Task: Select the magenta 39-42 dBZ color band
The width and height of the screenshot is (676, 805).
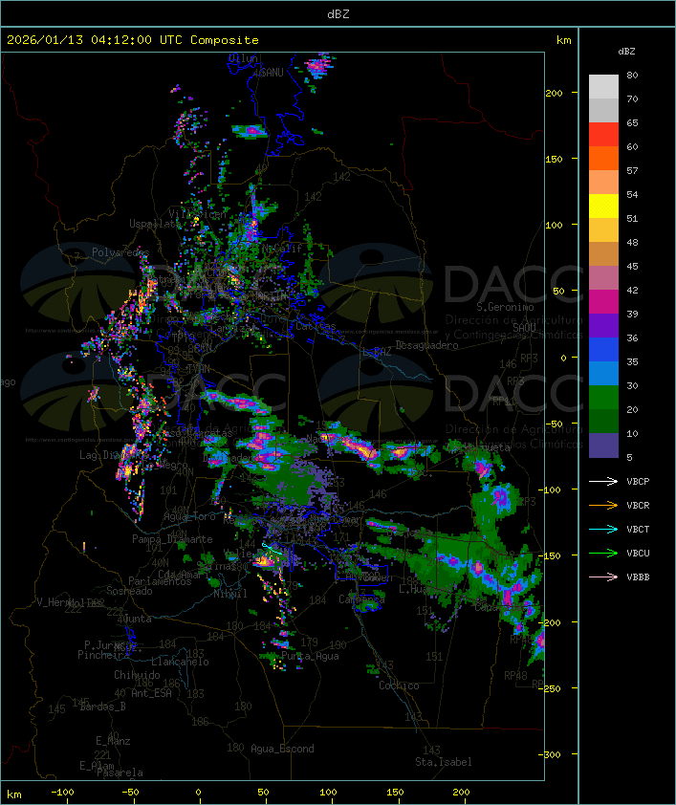Action: pyautogui.click(x=603, y=302)
